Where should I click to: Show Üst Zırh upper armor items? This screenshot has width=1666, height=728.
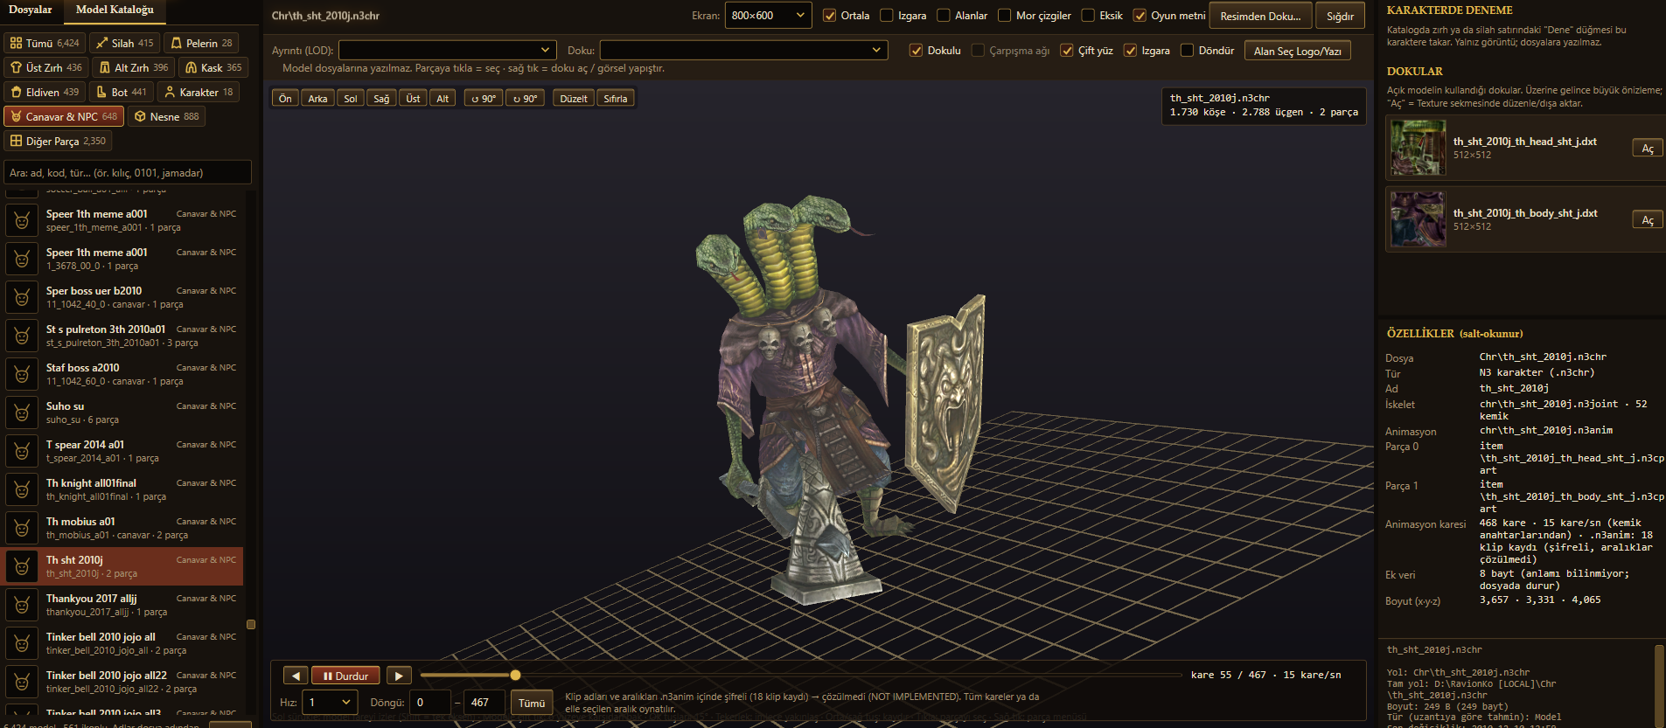[x=45, y=67]
